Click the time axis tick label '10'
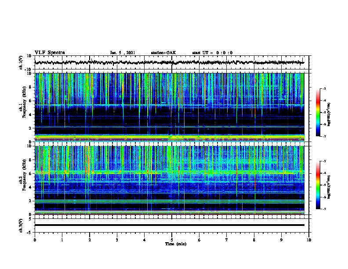This screenshot has width=348, height=269. [309, 240]
